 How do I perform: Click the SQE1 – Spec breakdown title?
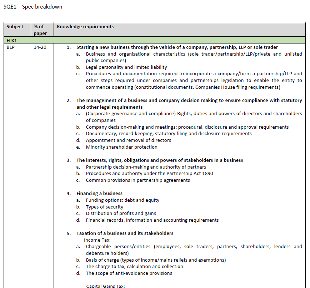tap(33, 7)
